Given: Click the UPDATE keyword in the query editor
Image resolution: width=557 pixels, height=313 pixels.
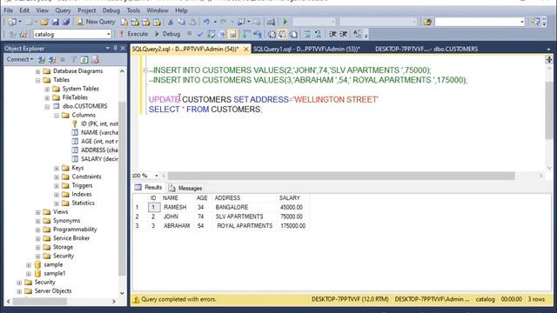Looking at the screenshot, I should [164, 100].
